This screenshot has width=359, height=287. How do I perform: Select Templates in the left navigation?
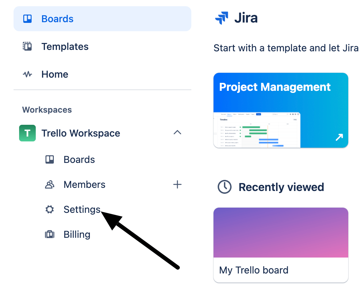(65, 46)
